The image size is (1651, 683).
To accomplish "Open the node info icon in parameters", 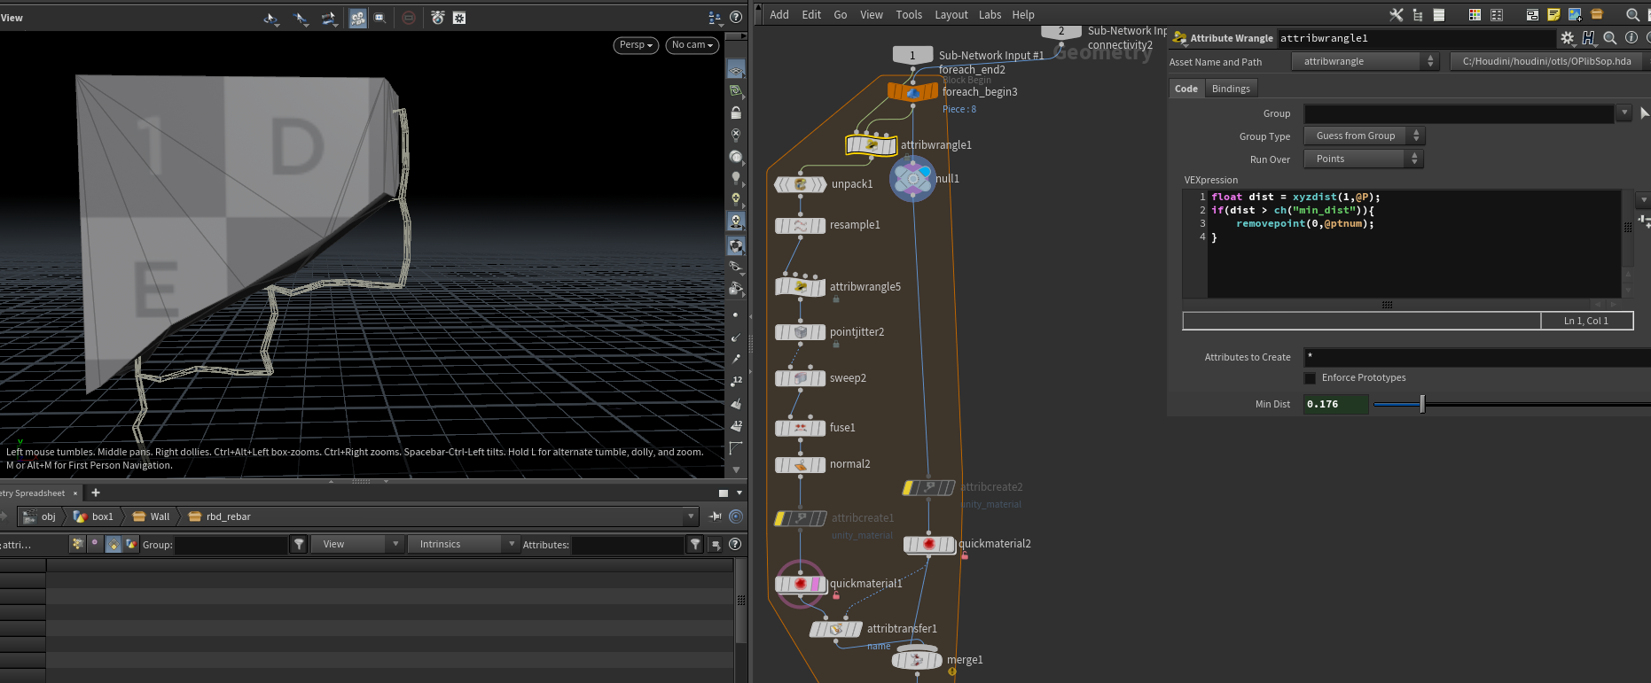I will point(1631,38).
